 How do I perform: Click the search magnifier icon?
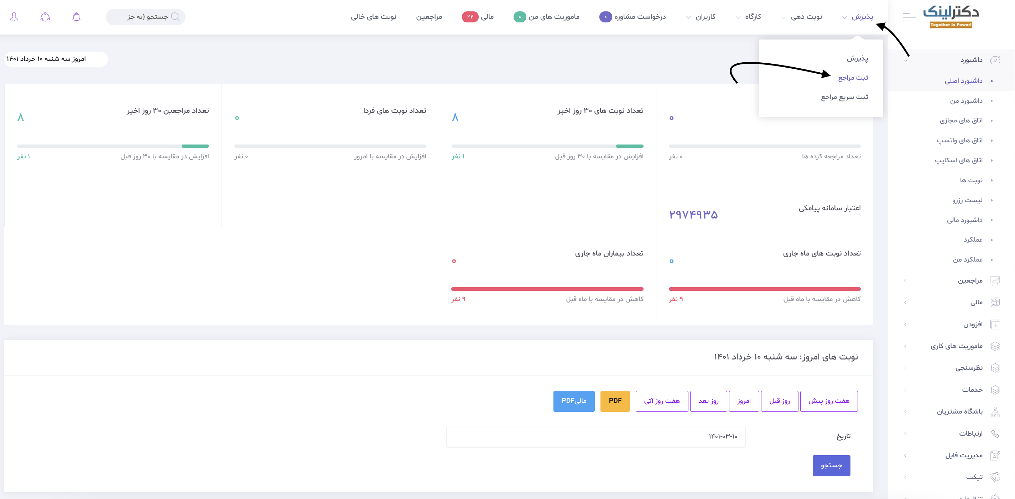tap(175, 17)
